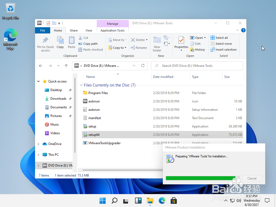Expand the Delete options arrow

pos(147,40)
